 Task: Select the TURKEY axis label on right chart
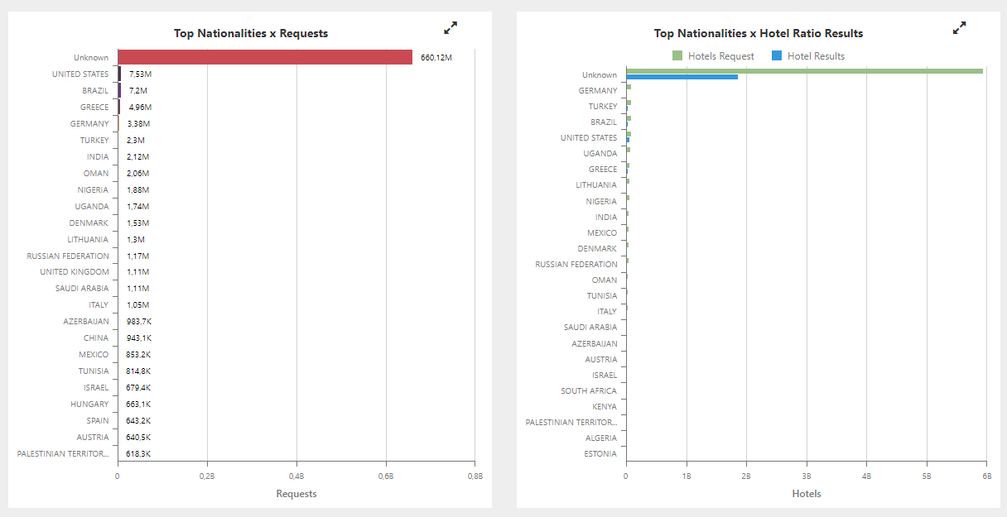point(603,106)
